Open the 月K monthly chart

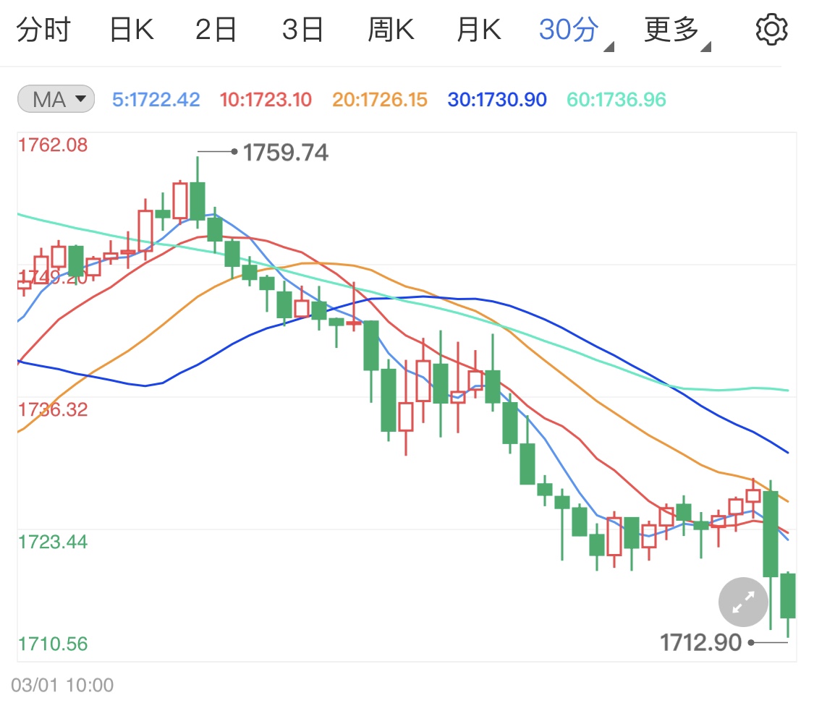tap(478, 29)
